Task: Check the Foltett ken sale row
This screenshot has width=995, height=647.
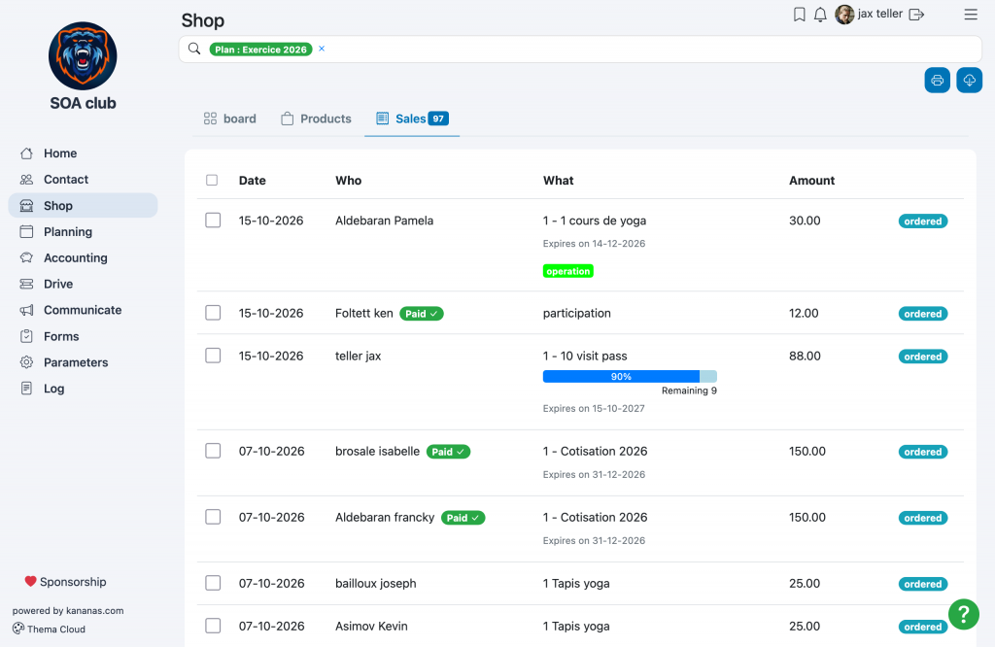Action: point(213,313)
